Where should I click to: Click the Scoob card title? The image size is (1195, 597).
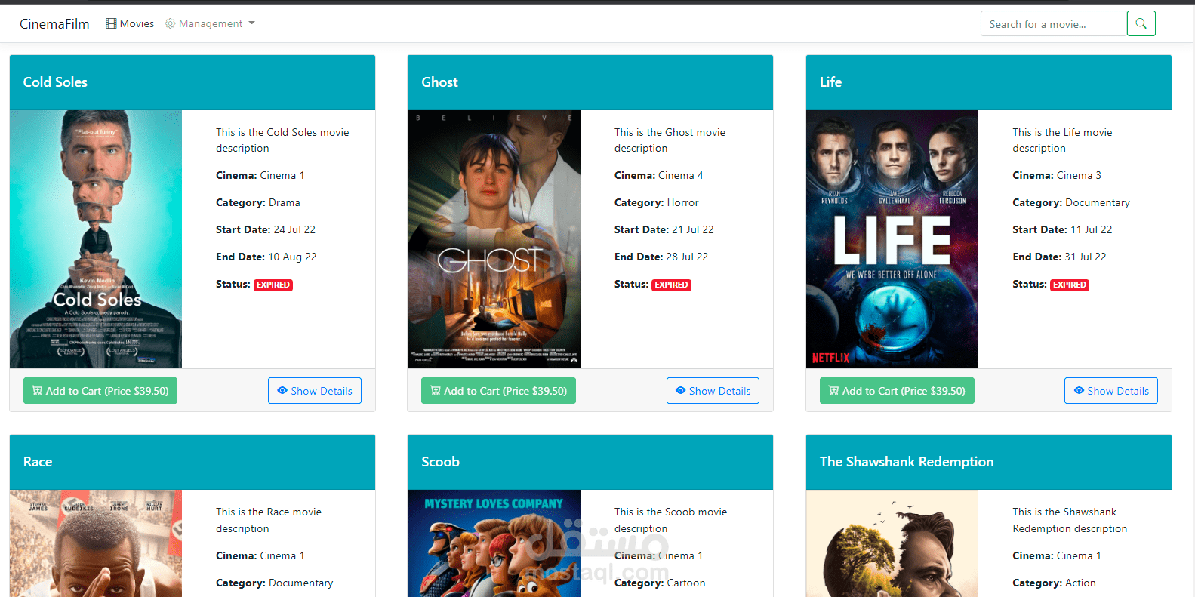click(440, 462)
